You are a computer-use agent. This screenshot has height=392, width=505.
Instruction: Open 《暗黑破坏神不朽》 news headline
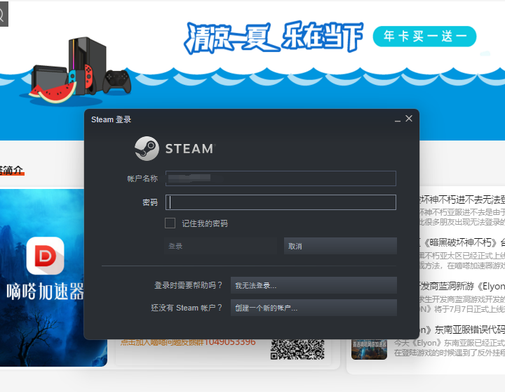[462, 242]
